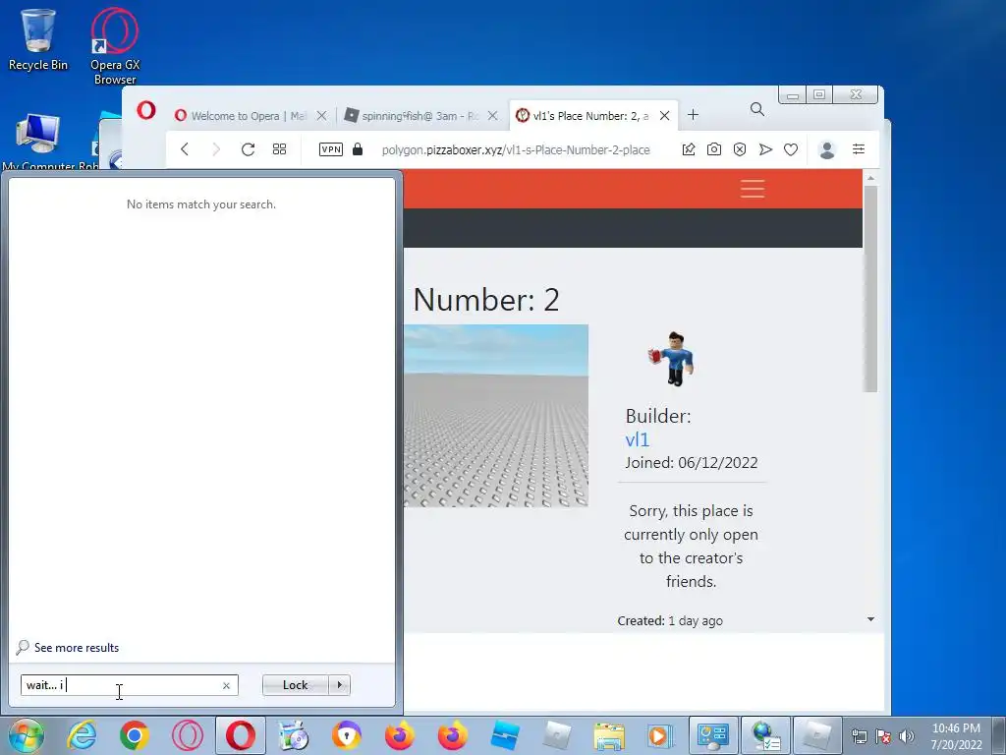
Task: Take a snapshot with camera icon
Action: point(714,149)
